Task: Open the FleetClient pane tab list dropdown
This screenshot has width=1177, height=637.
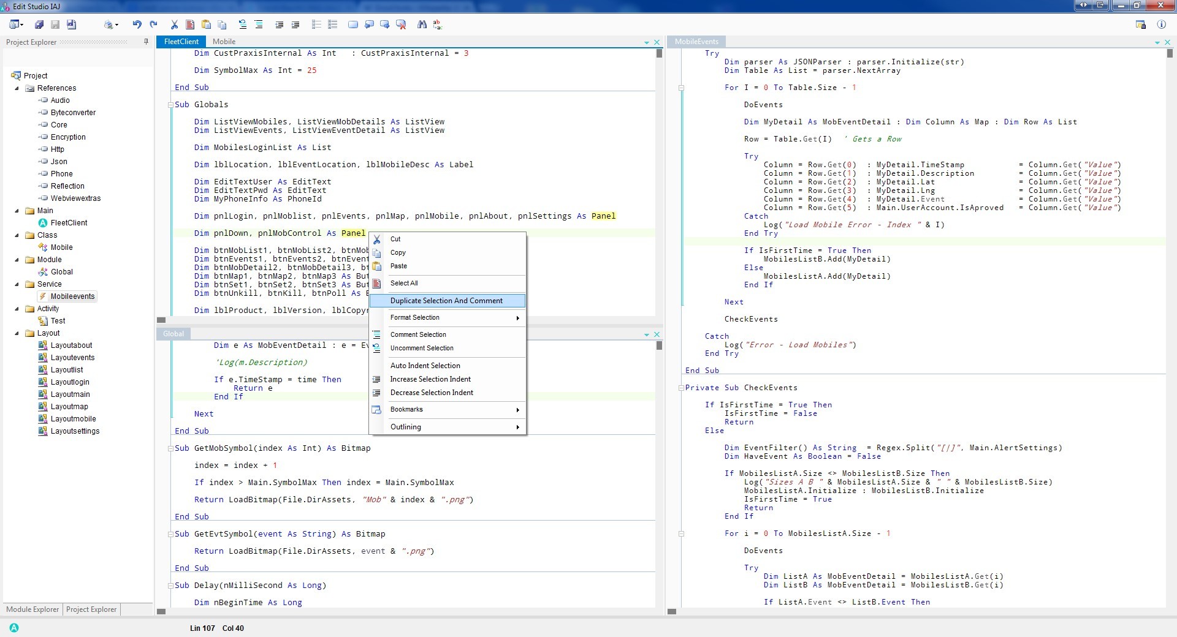Action: (647, 42)
